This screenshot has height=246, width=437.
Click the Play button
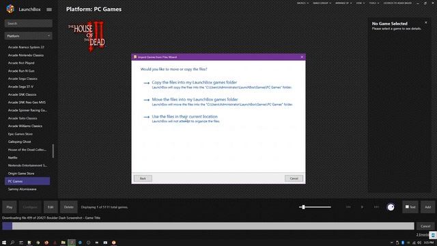(10, 207)
